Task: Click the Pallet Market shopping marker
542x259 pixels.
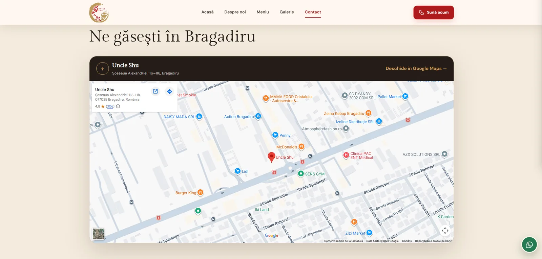Action: click(x=405, y=96)
